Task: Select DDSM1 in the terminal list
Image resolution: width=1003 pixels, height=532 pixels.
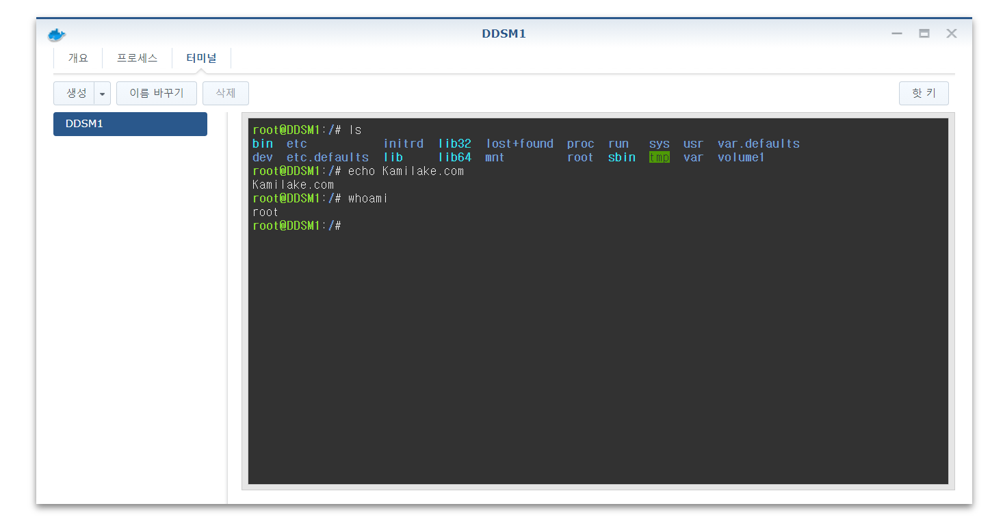Action: click(x=130, y=124)
